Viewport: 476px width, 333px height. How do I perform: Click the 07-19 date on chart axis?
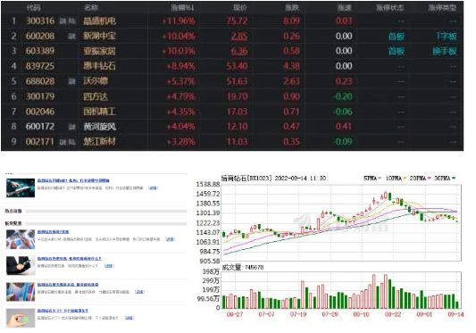[298, 314]
